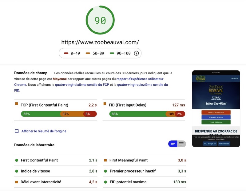Image resolution: width=246 pixels, height=191 pixels.
Task: Enable the Afficher le résumé de l'origine checkbox
Action: click(x=17, y=131)
